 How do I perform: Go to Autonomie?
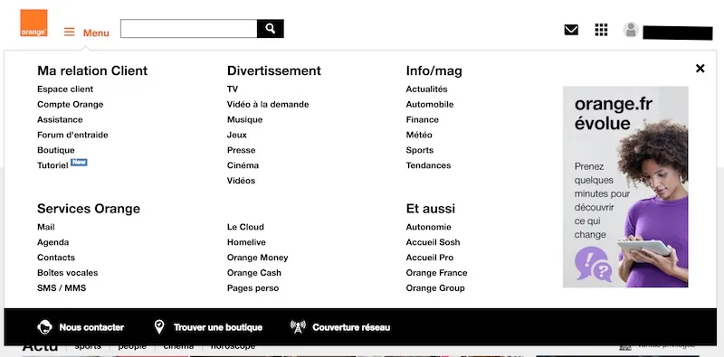click(428, 227)
